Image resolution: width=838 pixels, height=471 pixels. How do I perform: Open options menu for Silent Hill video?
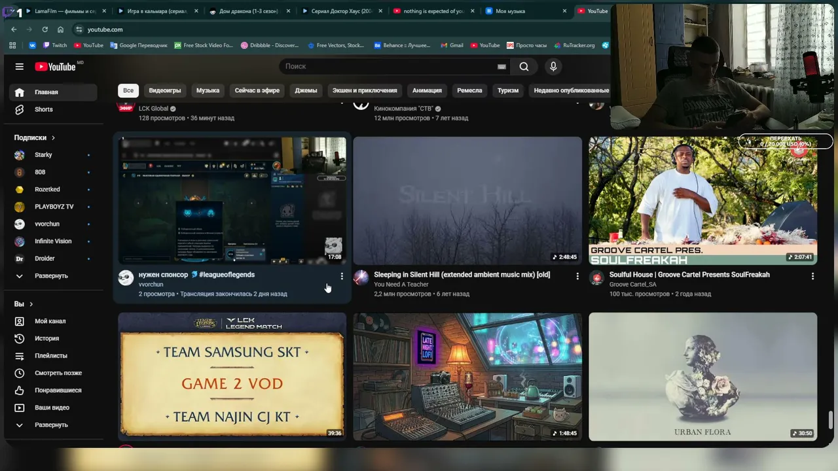click(x=577, y=277)
